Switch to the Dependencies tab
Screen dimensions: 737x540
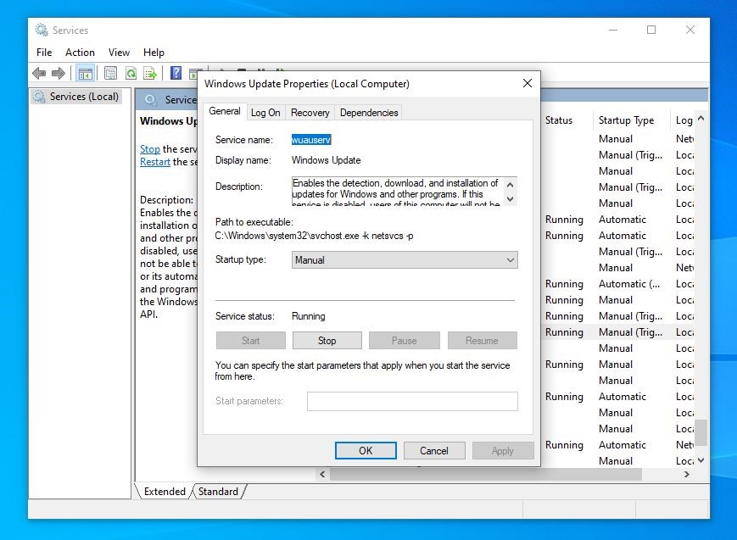[368, 113]
